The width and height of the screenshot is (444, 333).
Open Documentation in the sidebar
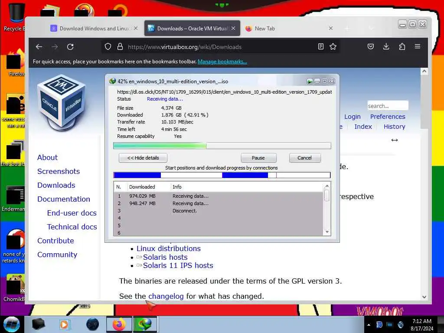64,199
